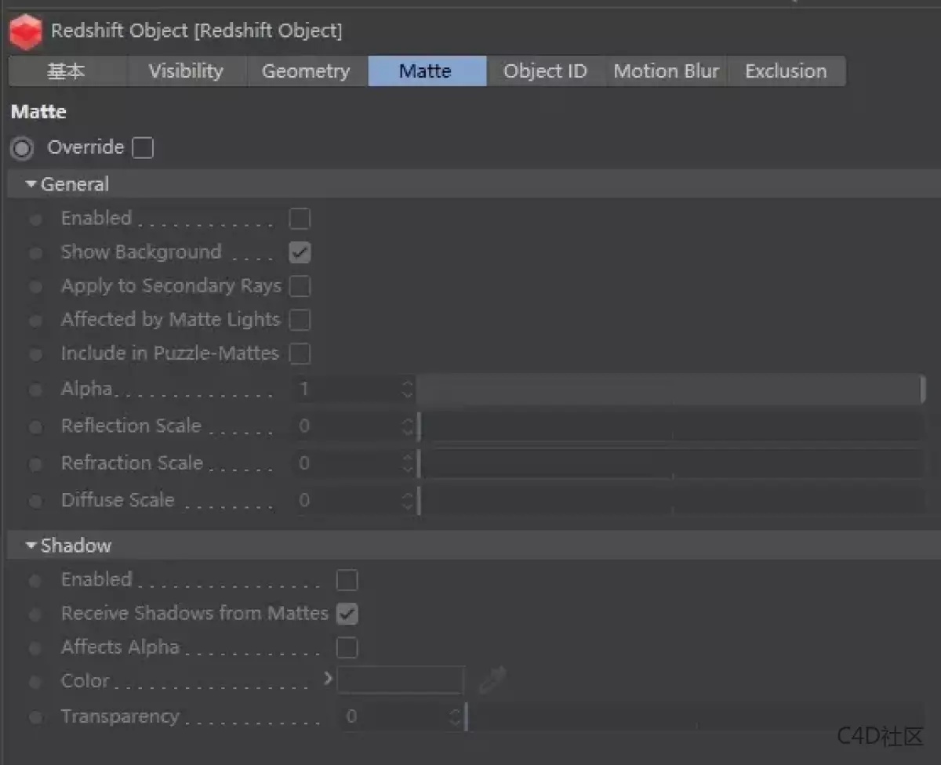This screenshot has height=765, width=941.
Task: Collapse the General section
Action: point(31,185)
